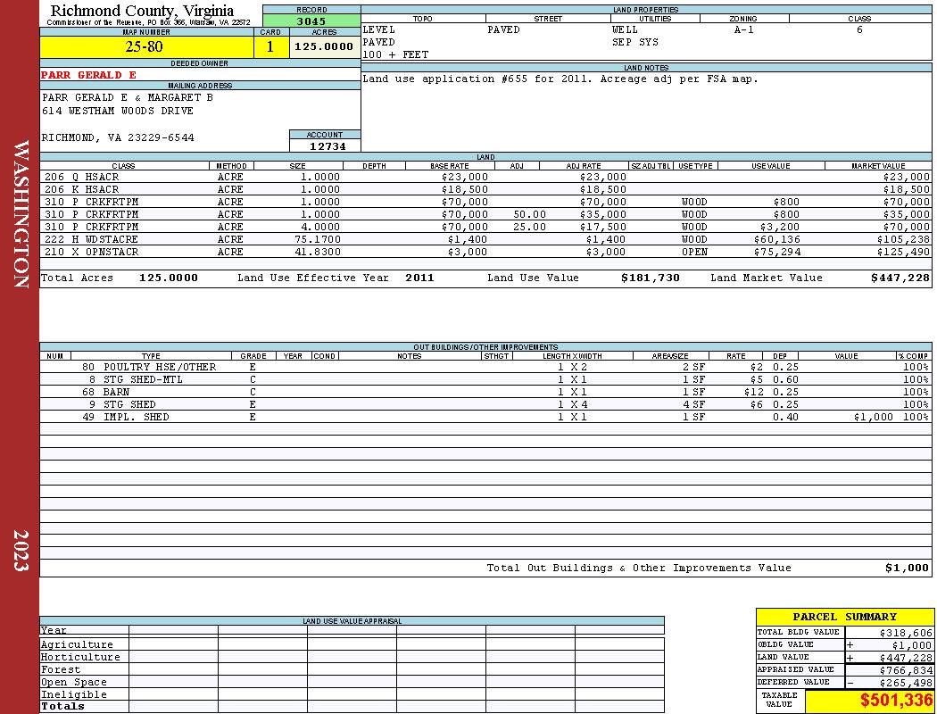This screenshot has width=937, height=714.
Task: Click the Horticulture row label
Action: 80,657
